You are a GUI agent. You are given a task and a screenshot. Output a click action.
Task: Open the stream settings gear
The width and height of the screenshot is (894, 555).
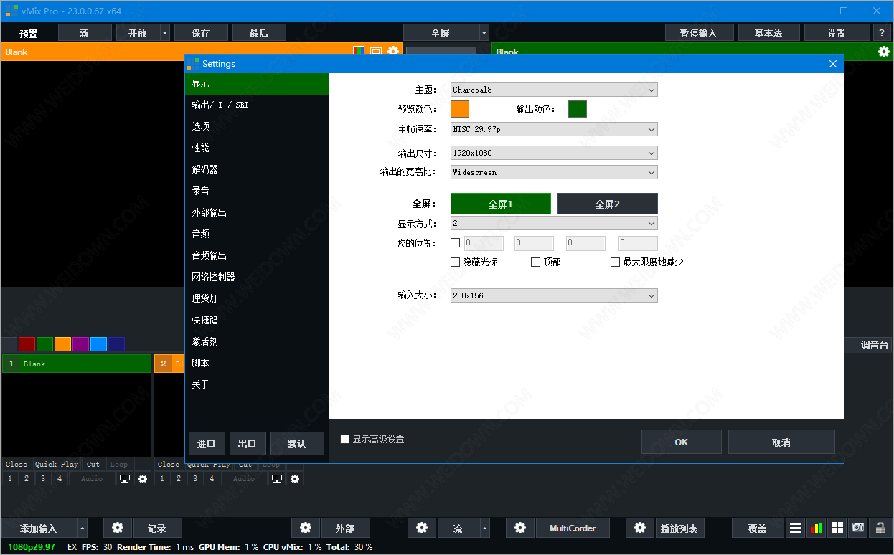coord(422,528)
